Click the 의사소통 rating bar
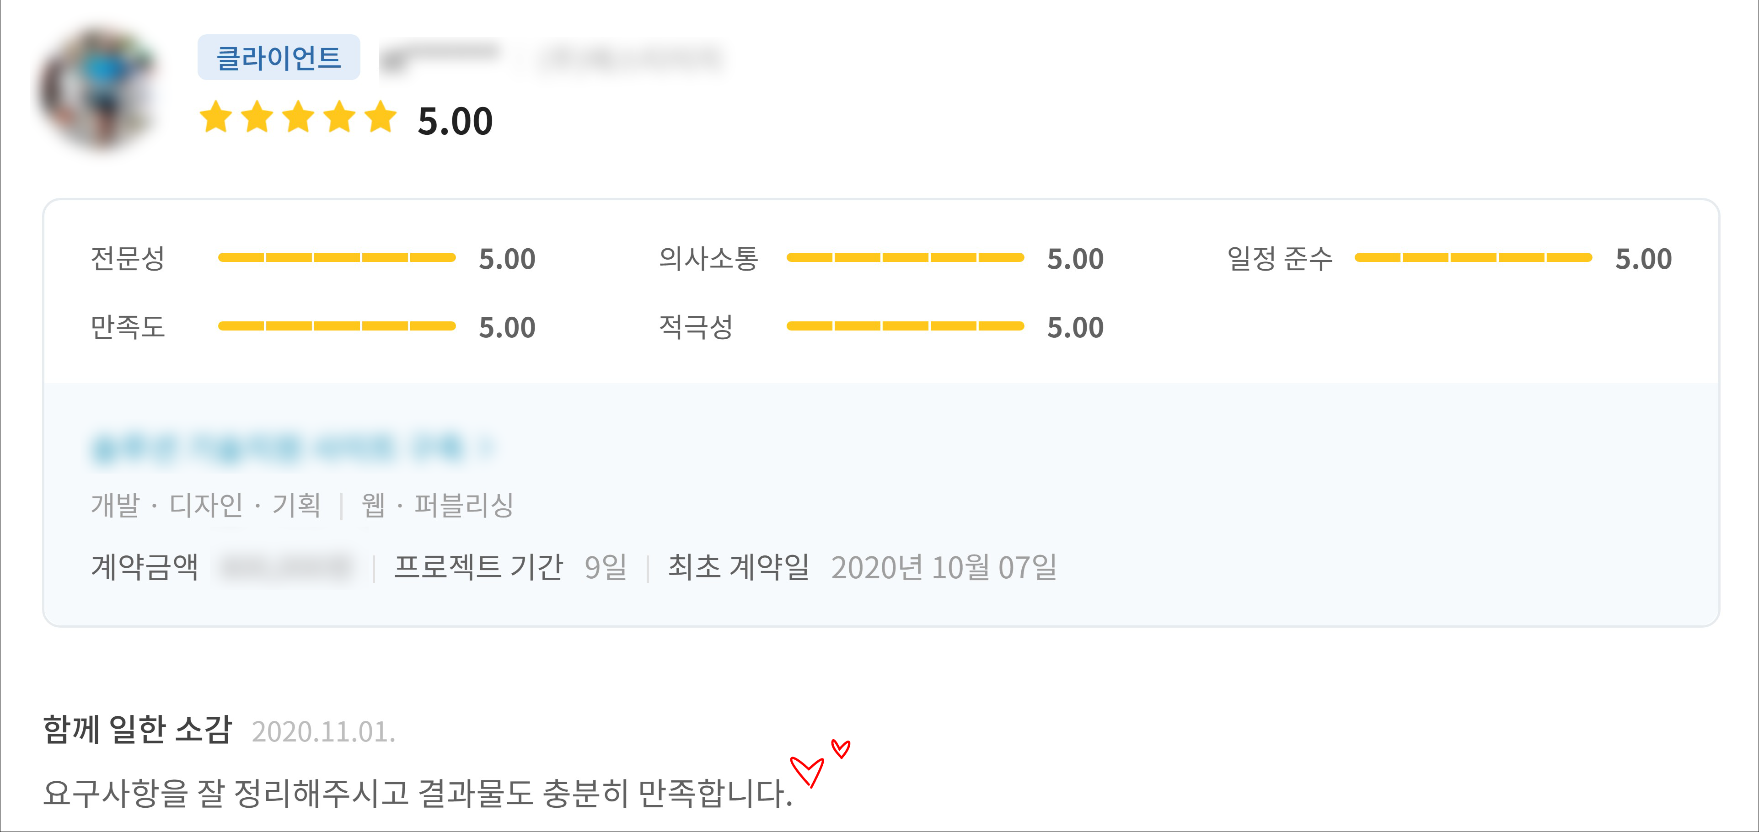 (x=905, y=257)
